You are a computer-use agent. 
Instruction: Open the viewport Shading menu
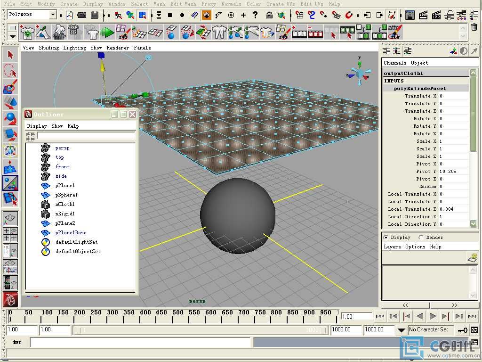pos(48,48)
